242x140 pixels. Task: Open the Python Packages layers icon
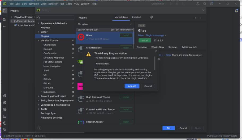[x=5, y=103]
